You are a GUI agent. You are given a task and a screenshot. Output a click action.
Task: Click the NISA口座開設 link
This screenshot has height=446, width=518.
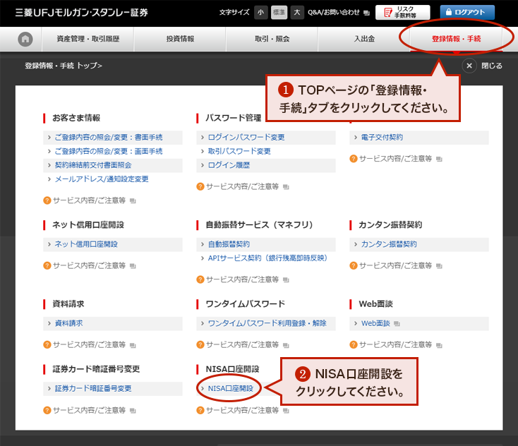click(230, 388)
